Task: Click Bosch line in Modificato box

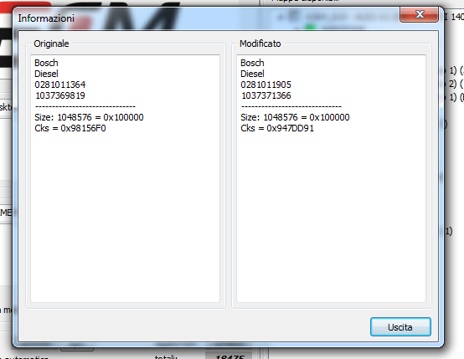Action: click(x=252, y=63)
